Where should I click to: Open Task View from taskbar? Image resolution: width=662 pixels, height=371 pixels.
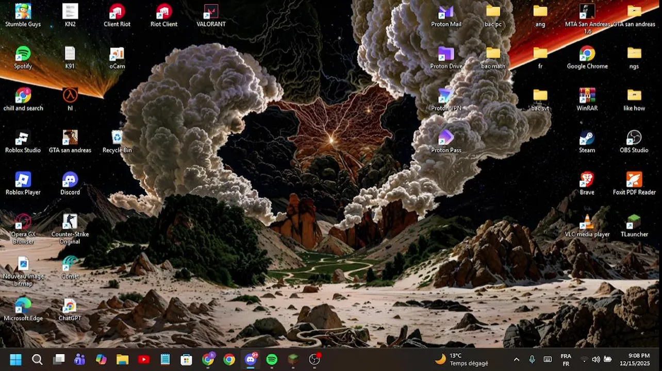[59, 359]
